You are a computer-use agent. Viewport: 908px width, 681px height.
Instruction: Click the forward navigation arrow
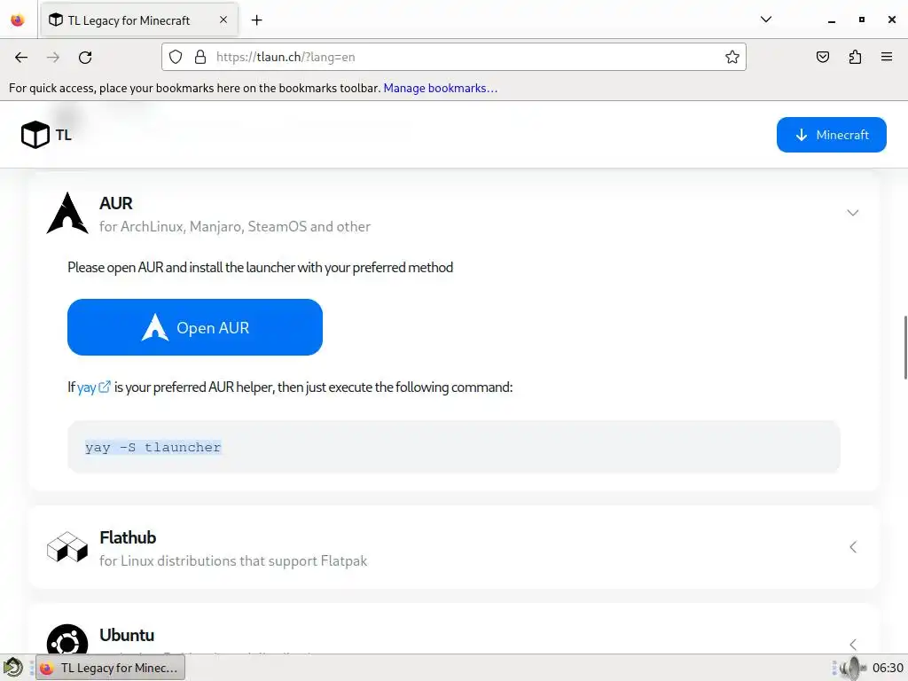pos(53,58)
